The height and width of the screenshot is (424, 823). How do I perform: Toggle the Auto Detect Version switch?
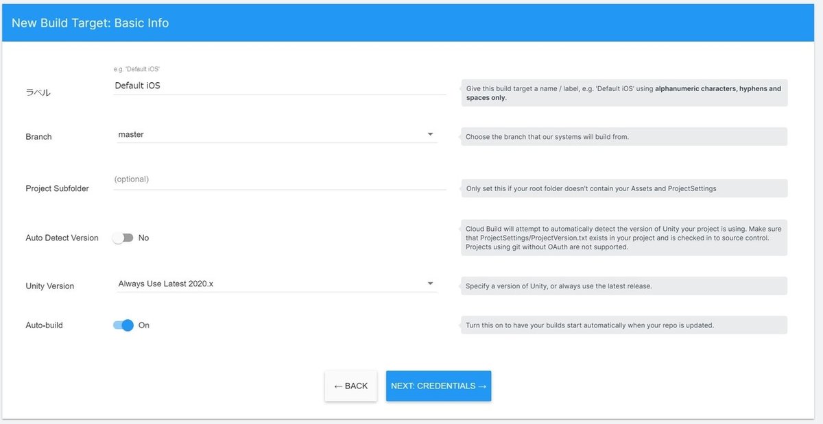pyautogui.click(x=123, y=238)
